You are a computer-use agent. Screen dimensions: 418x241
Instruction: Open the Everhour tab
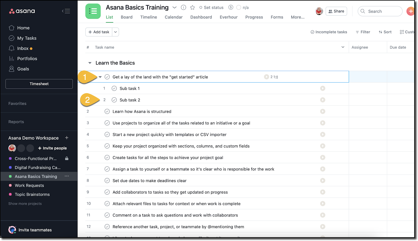pos(229,17)
